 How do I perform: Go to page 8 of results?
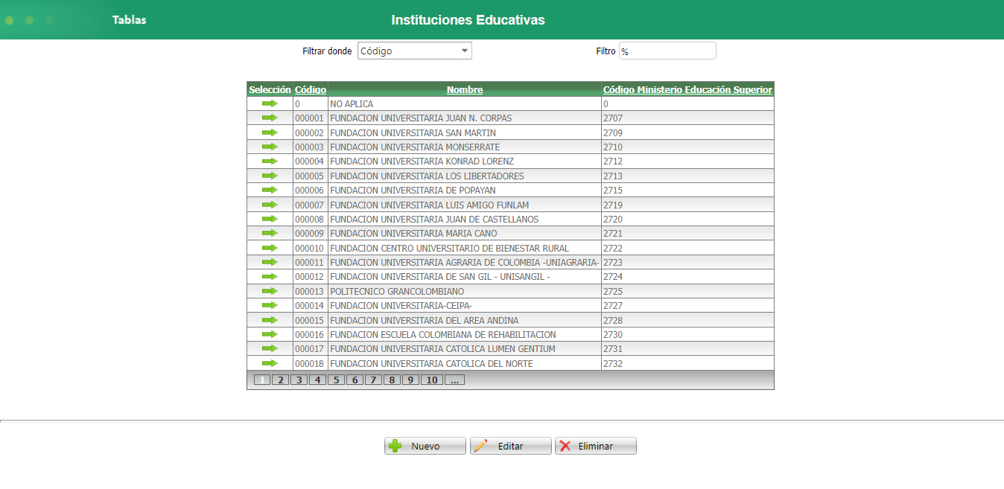[392, 380]
